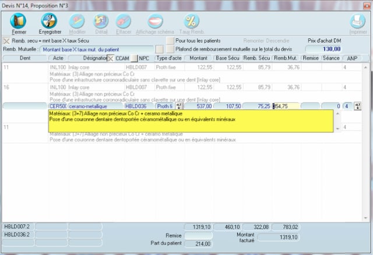Click the Fermer door icon

click(x=18, y=21)
